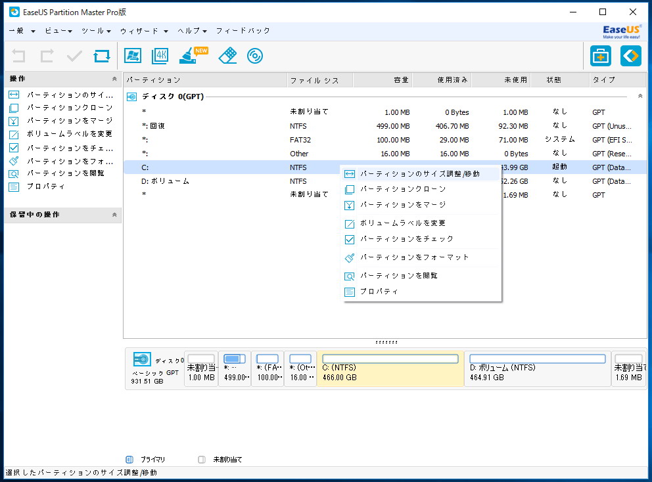
Task: Choose ボリュームラベルを変更 in context menu
Action: pos(421,223)
